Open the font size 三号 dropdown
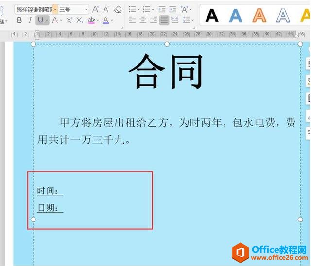This screenshot has height=266, width=311. coord(86,9)
